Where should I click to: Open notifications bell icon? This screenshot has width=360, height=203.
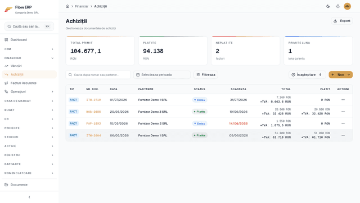(337, 6)
